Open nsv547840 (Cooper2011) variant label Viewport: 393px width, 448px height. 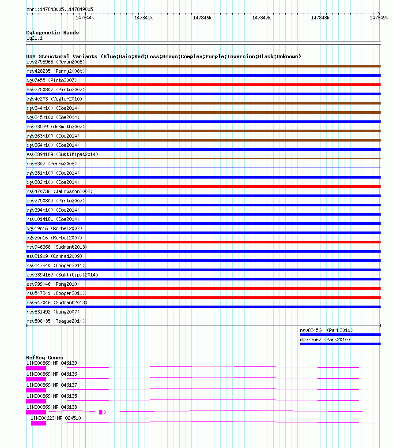pyautogui.click(x=56, y=265)
